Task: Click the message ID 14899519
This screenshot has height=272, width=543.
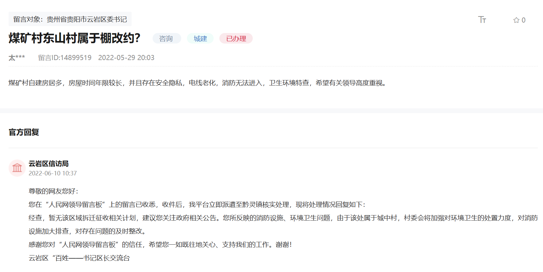Action: click(x=65, y=58)
